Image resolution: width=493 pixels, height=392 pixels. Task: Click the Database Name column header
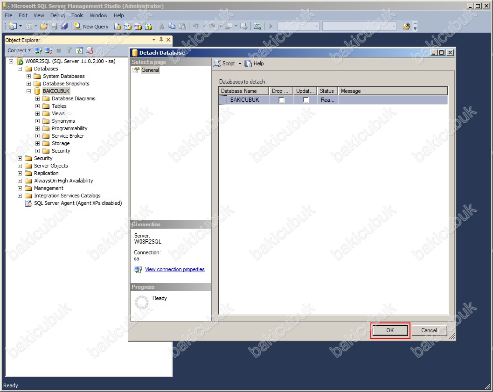[243, 91]
